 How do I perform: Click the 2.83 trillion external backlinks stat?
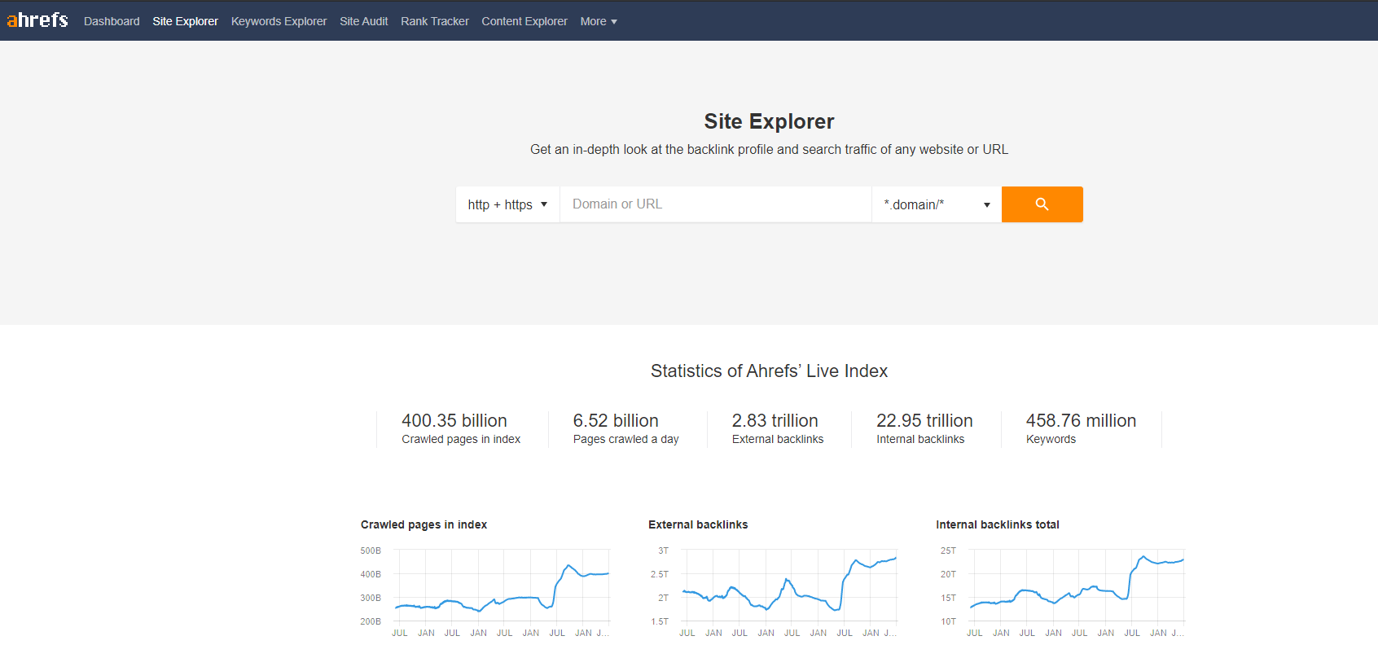778,428
